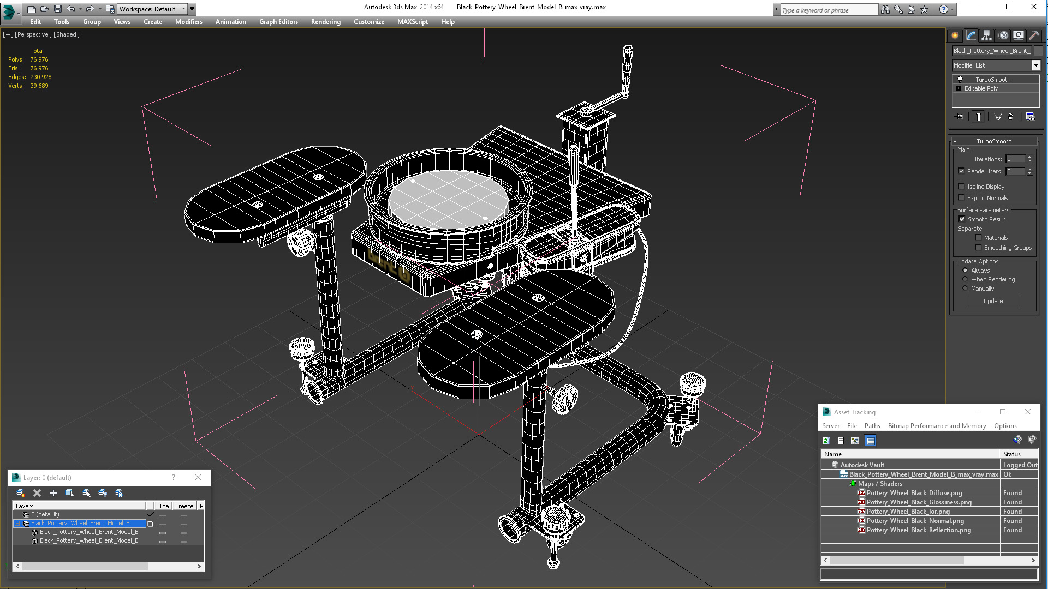
Task: Collapse Black_Pottery_Wheel_Brent_Model_B layer tree
Action: tap(17, 524)
